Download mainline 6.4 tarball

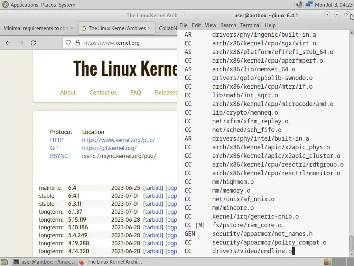coord(153,188)
